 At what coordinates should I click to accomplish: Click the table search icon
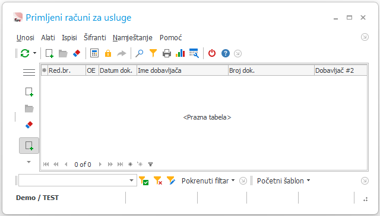point(194,53)
